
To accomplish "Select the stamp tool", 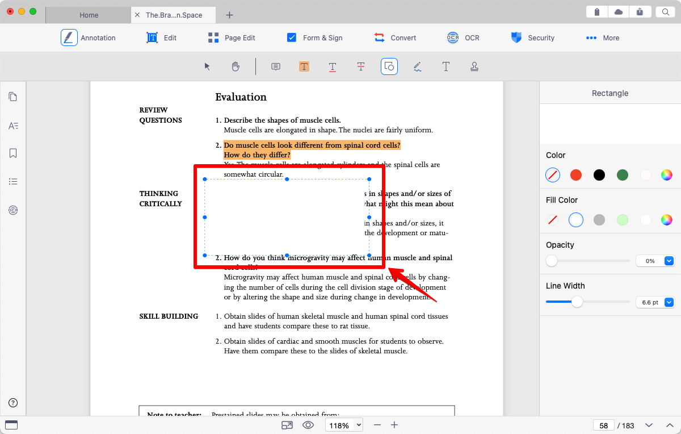I will (474, 66).
